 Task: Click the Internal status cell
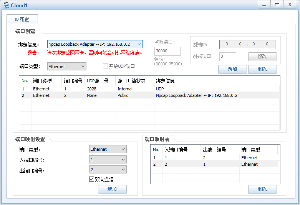pyautogui.click(x=125, y=89)
